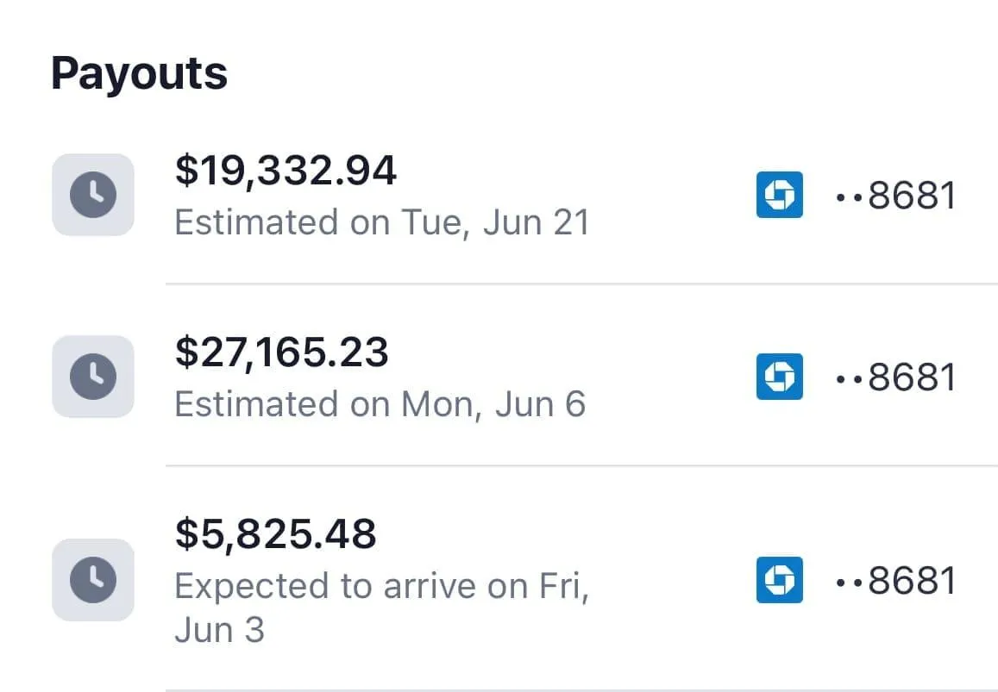998x692 pixels.
Task: Select 'Estimated on Tue, Jun 21' text
Action: coord(381,222)
